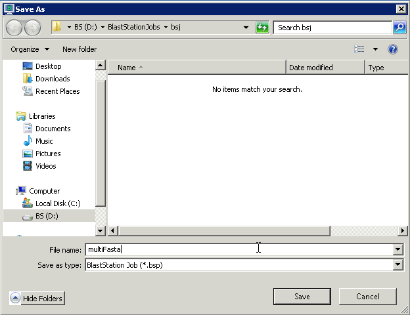Open File name history dropdown
Image resolution: width=410 pixels, height=315 pixels.
click(x=398, y=249)
